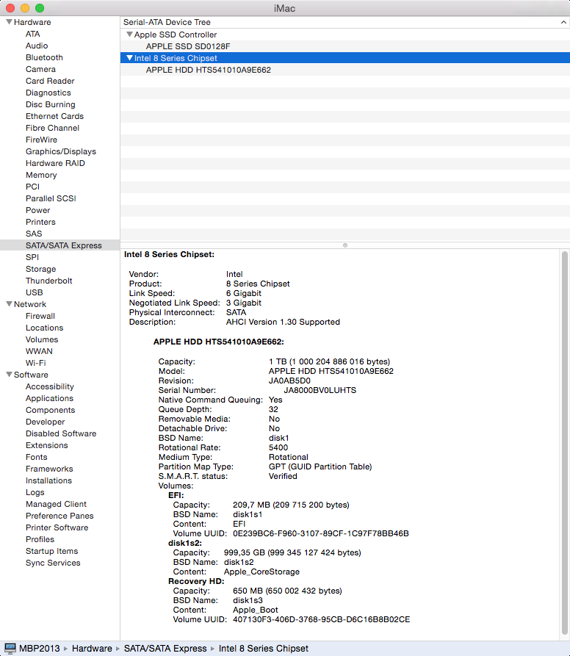The height and width of the screenshot is (656, 570).
Task: Open Firewall under Network
Action: pyautogui.click(x=40, y=316)
